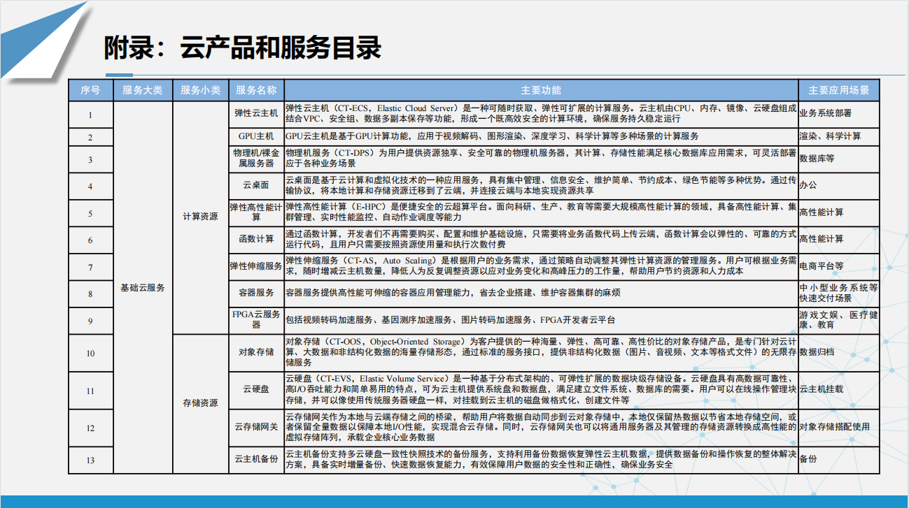This screenshot has height=508, width=909.
Task: Select the 基础云服务 category cell
Action: coord(142,287)
